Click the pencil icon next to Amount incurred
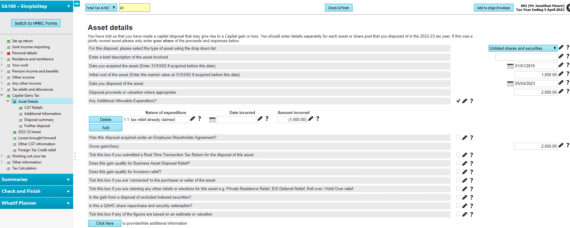570x228 pixels. pyautogui.click(x=311, y=119)
